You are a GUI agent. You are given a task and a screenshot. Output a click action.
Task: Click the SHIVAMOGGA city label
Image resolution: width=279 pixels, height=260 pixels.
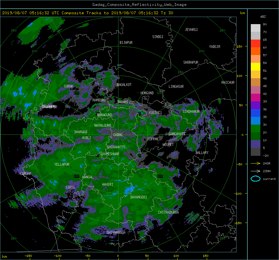coord(116,232)
